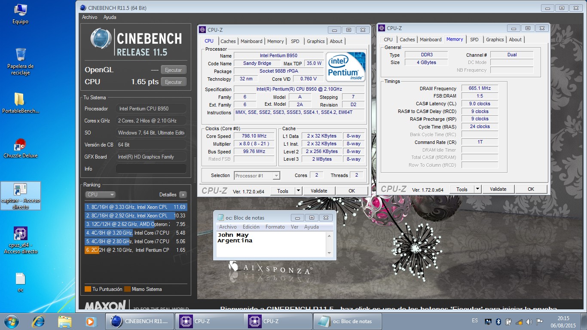
Task: Switch to CINEBENCH R11 taskbar button
Action: coord(140,321)
